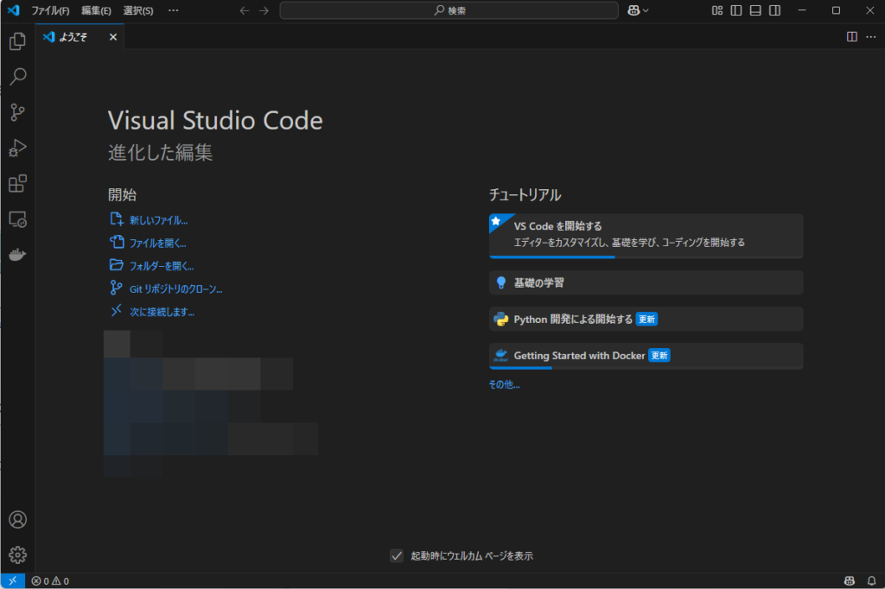Click the その他... link under tutorials
The image size is (885, 589).
pos(504,384)
